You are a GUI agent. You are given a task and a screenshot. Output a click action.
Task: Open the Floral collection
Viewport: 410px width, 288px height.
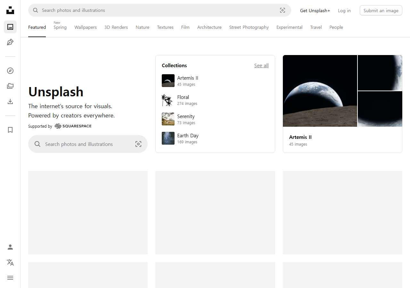pos(215,100)
